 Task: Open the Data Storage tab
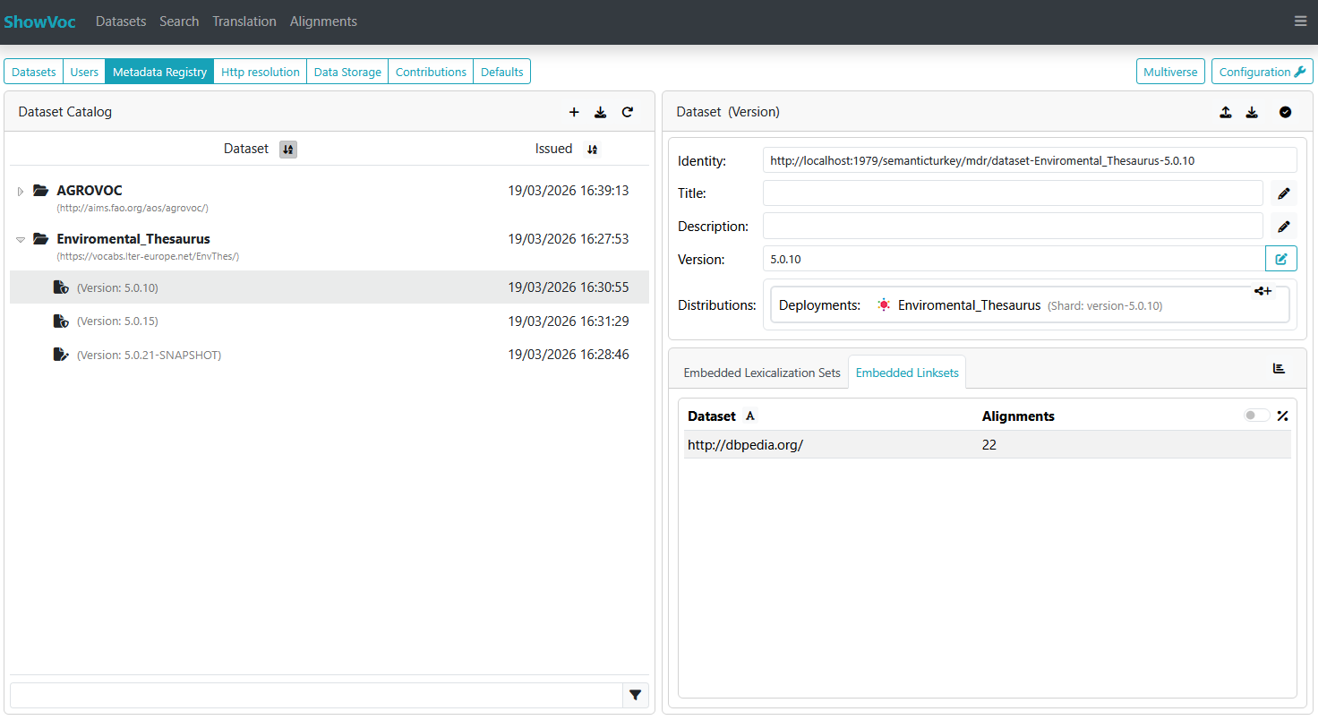pos(347,72)
